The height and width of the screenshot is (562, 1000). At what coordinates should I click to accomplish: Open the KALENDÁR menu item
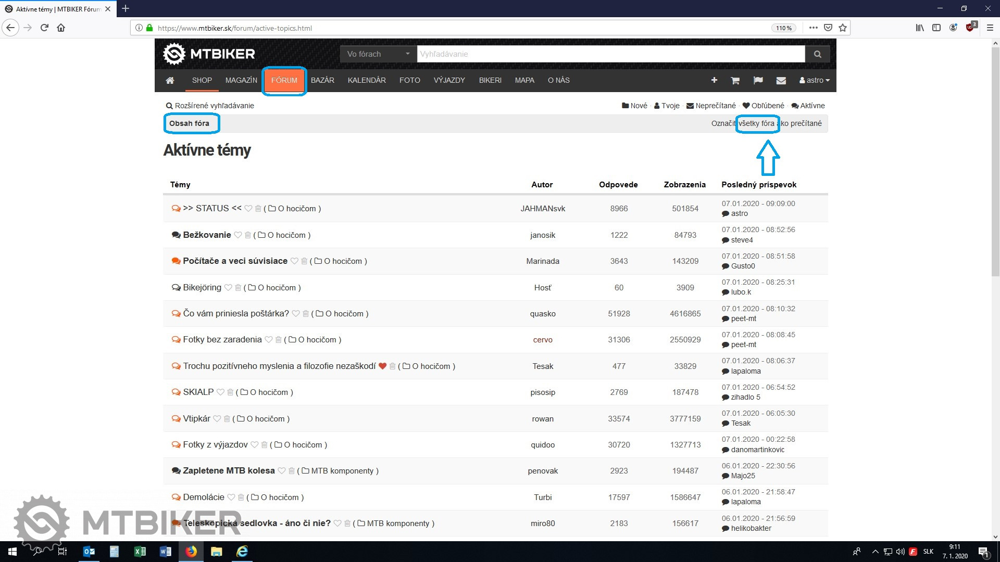[x=367, y=80]
